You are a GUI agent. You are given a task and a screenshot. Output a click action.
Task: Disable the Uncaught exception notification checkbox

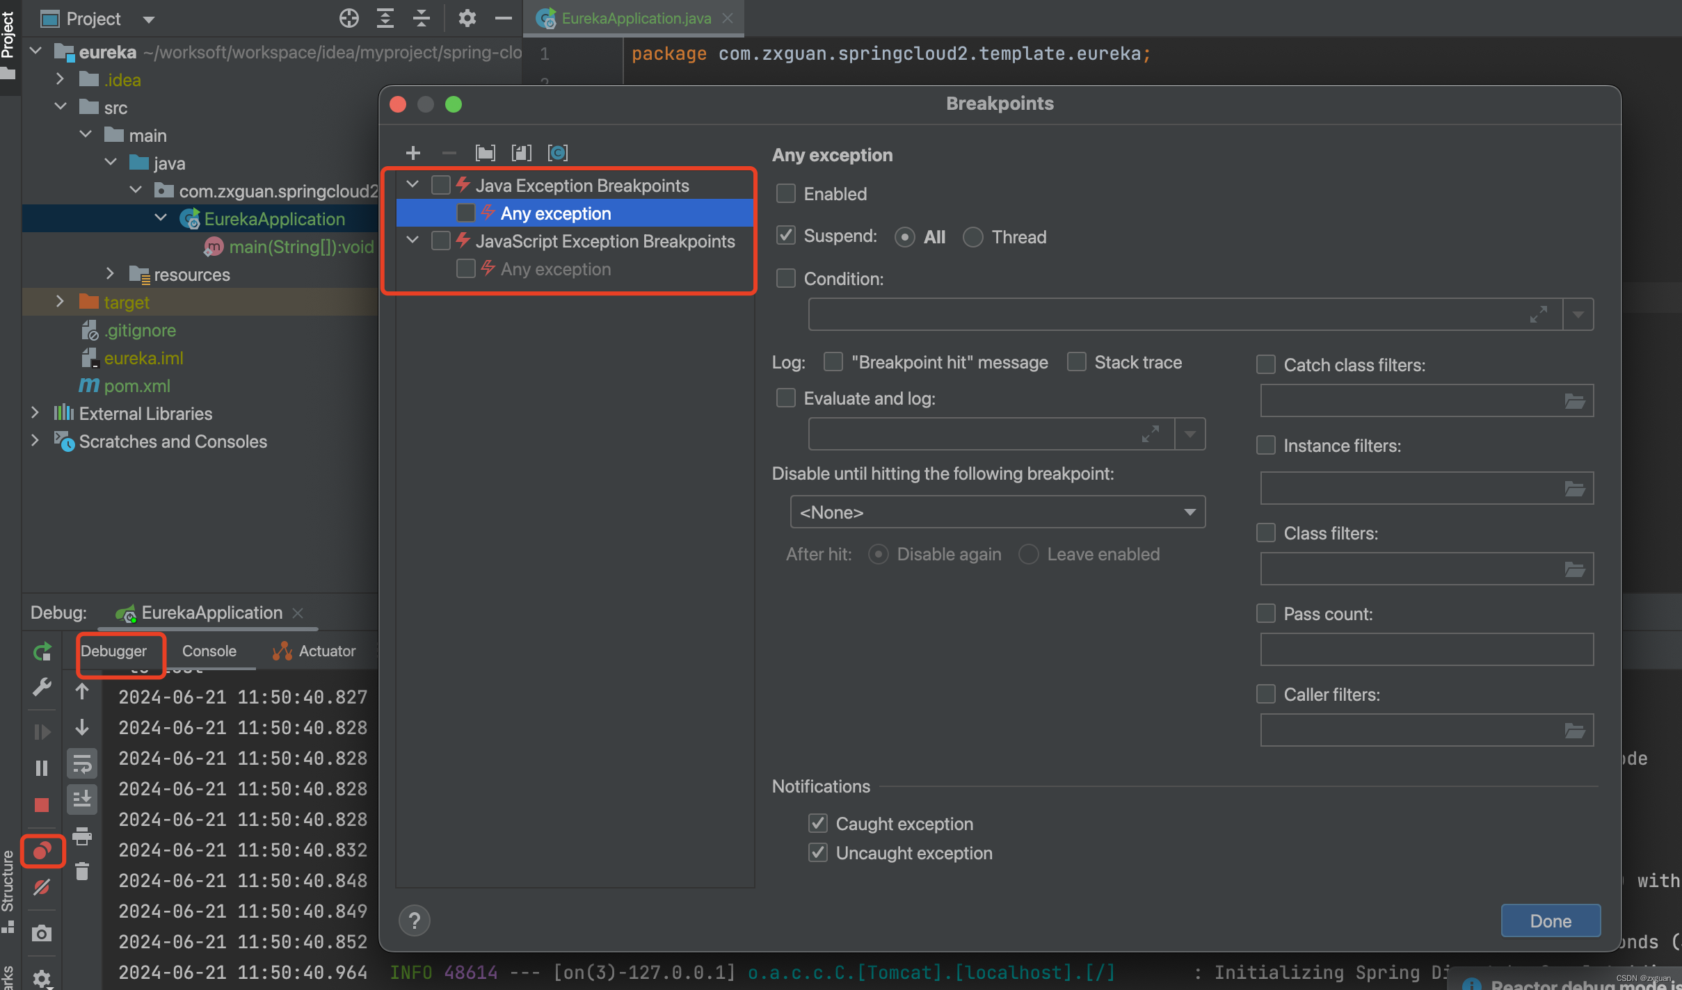pos(819,852)
